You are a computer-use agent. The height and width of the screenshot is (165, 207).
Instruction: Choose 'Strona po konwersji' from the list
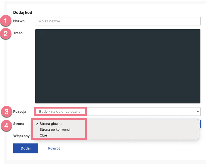[x=55, y=129]
